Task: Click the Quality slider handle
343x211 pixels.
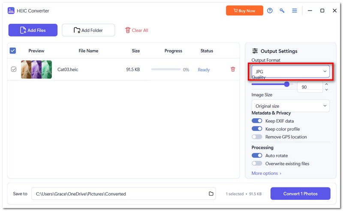Action: click(x=286, y=84)
